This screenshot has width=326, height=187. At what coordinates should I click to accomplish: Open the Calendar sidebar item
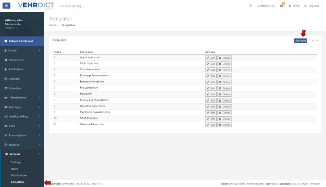[x=15, y=79]
